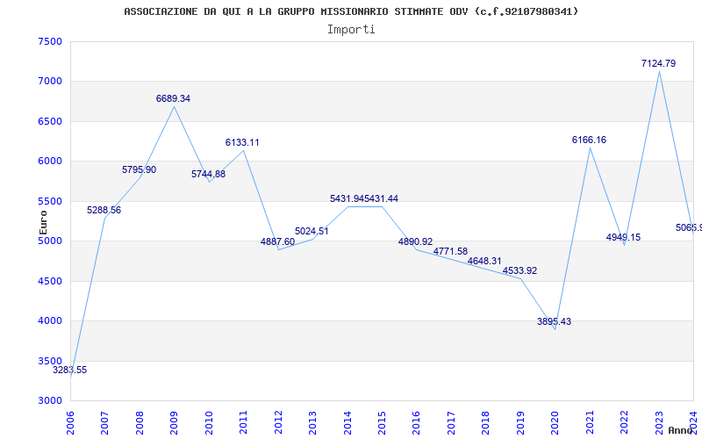This screenshot has width=702, height=439.
Task: Click the 4949.15 data label
Action: [x=624, y=237]
